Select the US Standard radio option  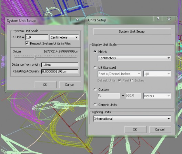click(x=95, y=67)
